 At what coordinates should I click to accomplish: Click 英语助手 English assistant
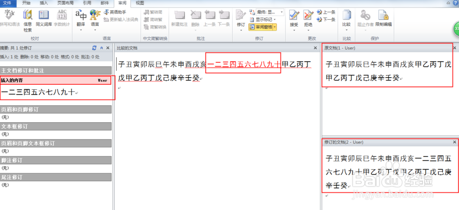pyautogui.click(x=115, y=12)
